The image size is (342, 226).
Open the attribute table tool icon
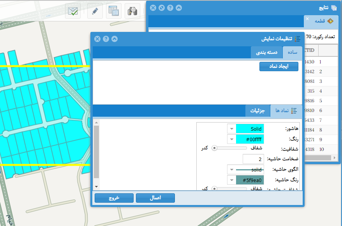tap(114, 11)
